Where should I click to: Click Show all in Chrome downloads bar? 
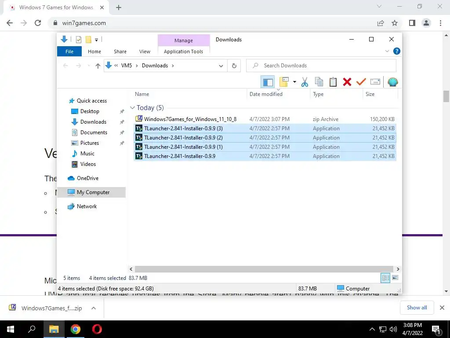417,308
